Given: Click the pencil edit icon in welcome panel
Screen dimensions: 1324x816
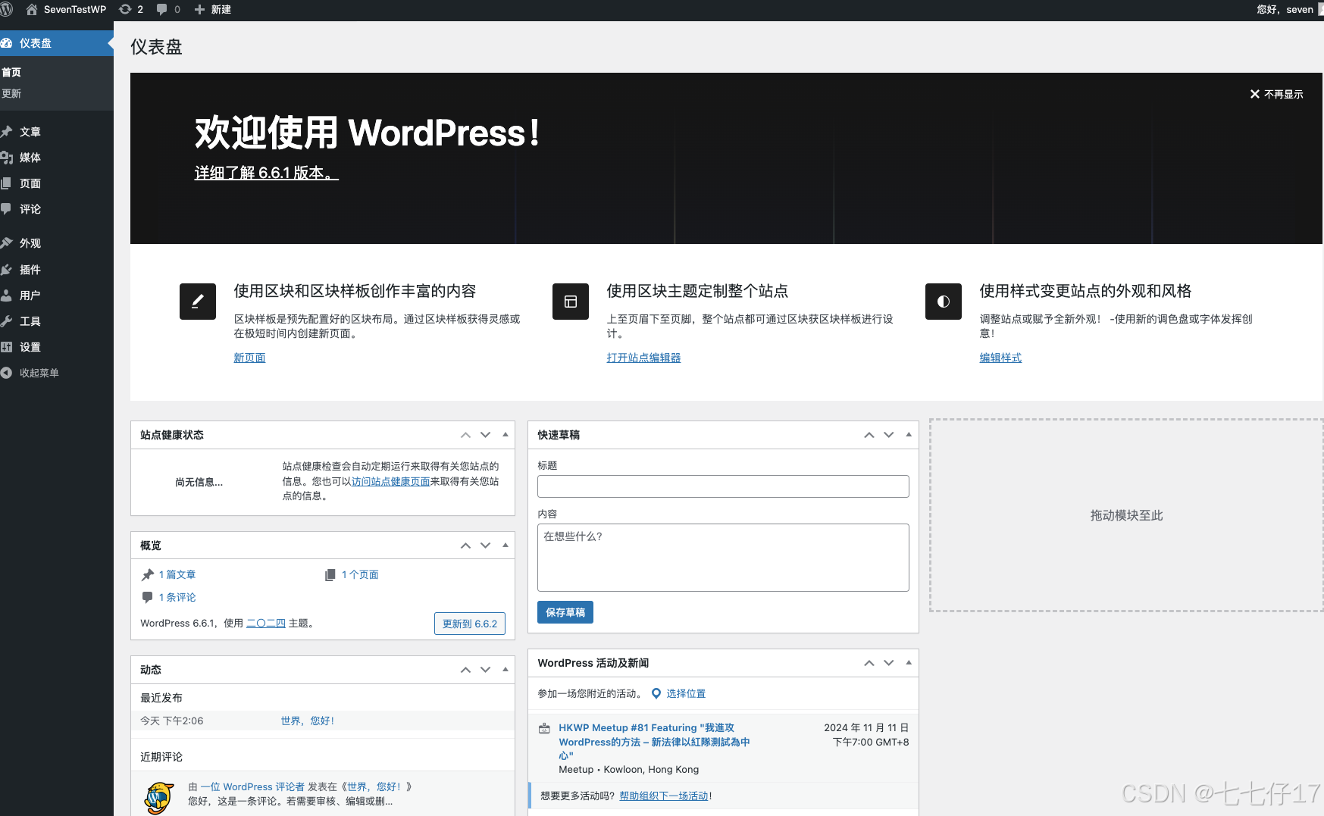Looking at the screenshot, I should pyautogui.click(x=198, y=302).
